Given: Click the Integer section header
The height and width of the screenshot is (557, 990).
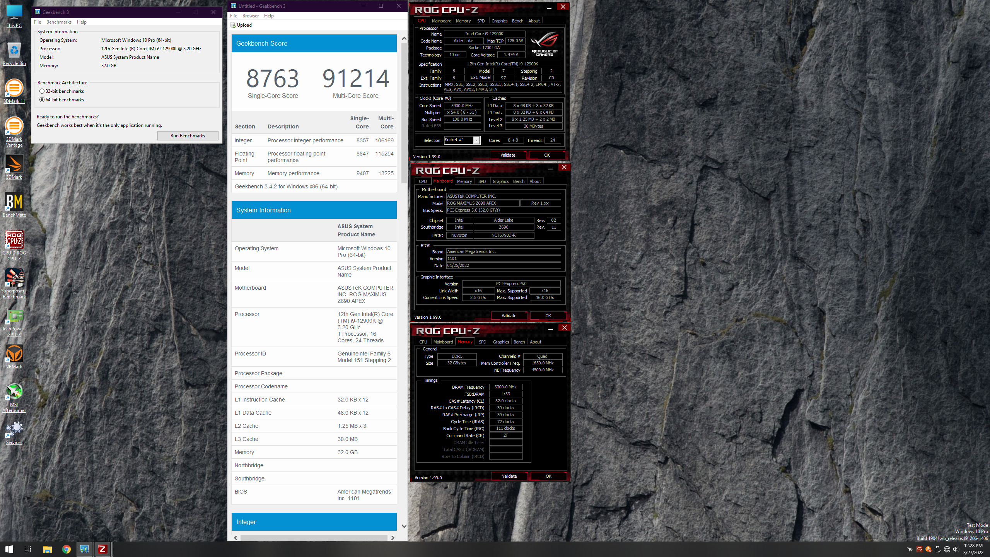Looking at the screenshot, I should point(314,522).
